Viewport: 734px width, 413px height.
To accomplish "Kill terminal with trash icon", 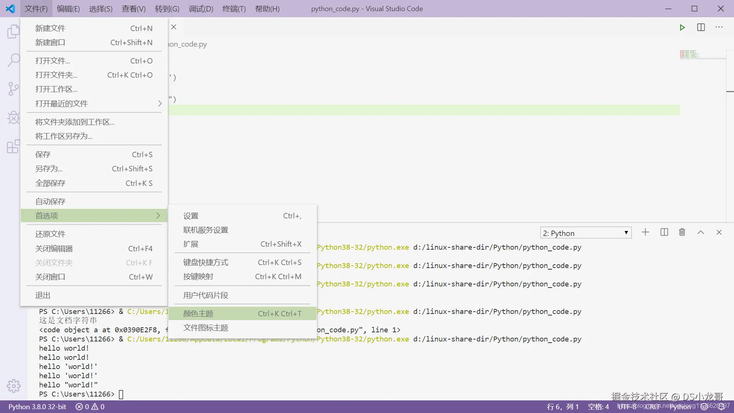I will 682,233.
